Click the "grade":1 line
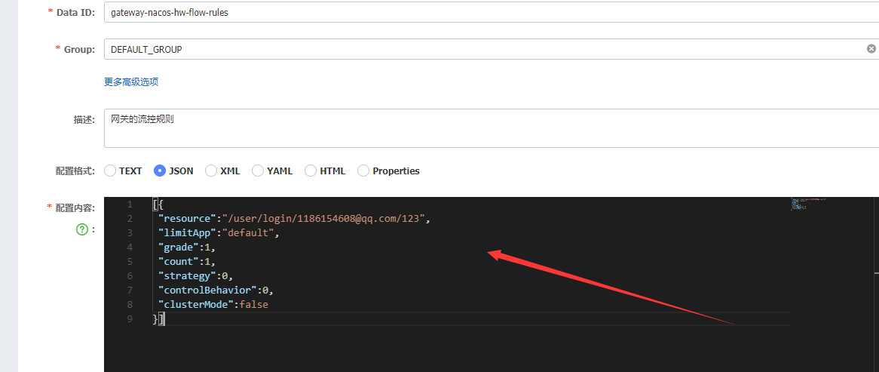Viewport: 879px width, 372px height. 186,247
